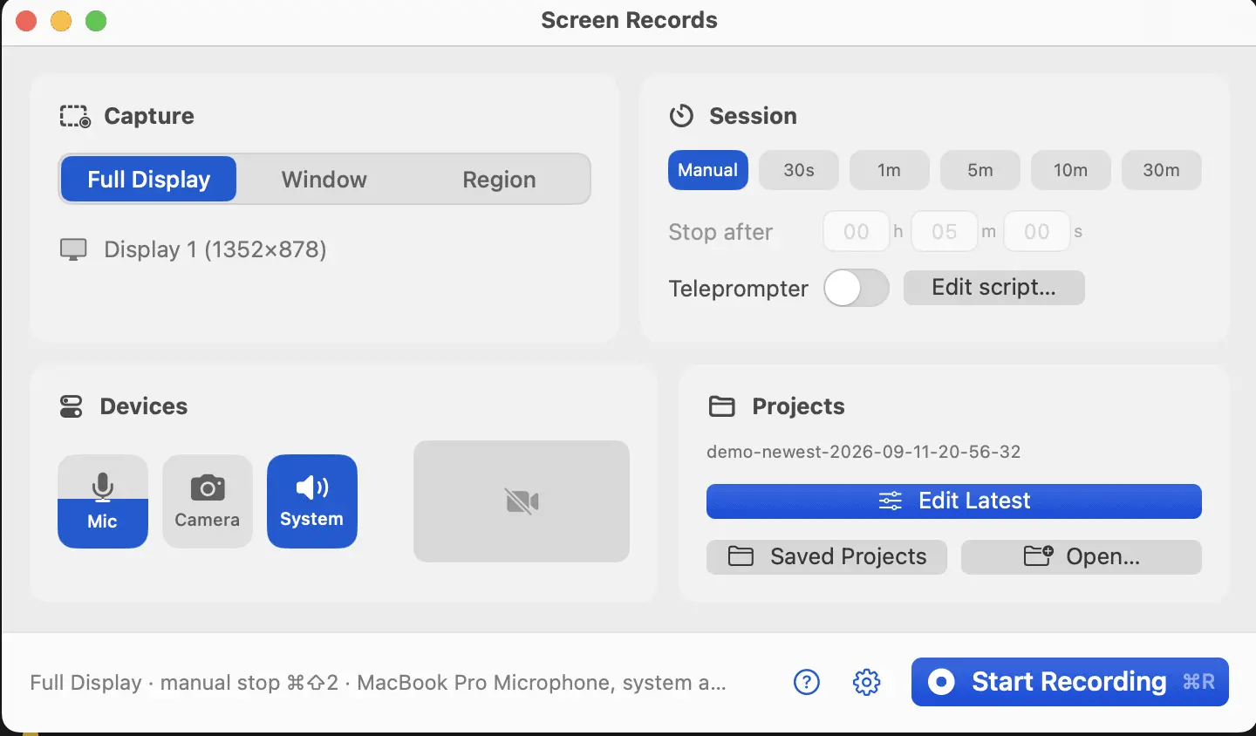Select the Full Display capture mode
This screenshot has width=1256, height=736.
[x=148, y=179]
